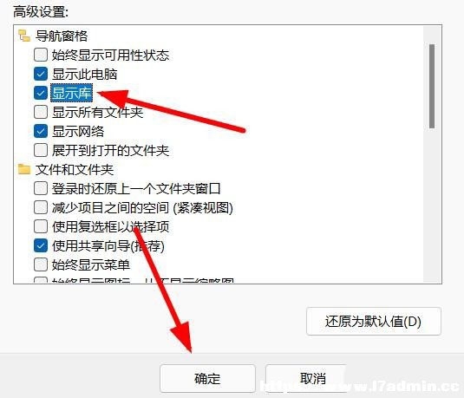Select the highlighted 显示库 label text
This screenshot has height=398, width=464.
[72, 93]
